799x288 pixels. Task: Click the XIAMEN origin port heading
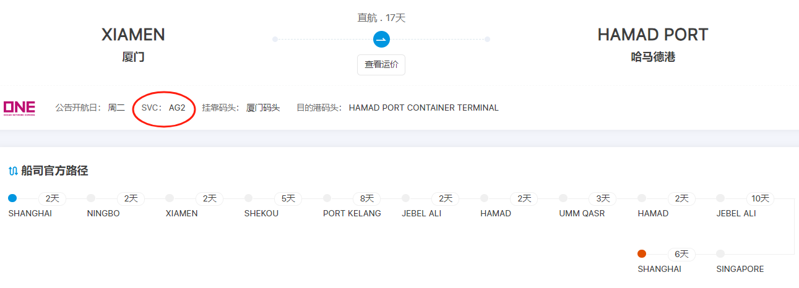(133, 35)
